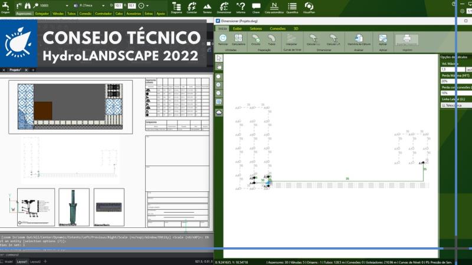Click Calcular L.L. icon
Screen dimensions: 472x265
tap(313, 39)
